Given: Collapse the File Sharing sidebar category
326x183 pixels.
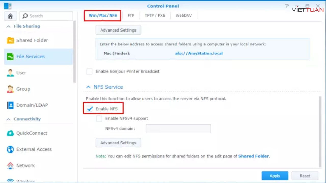Looking at the screenshot, I should 9,26.
